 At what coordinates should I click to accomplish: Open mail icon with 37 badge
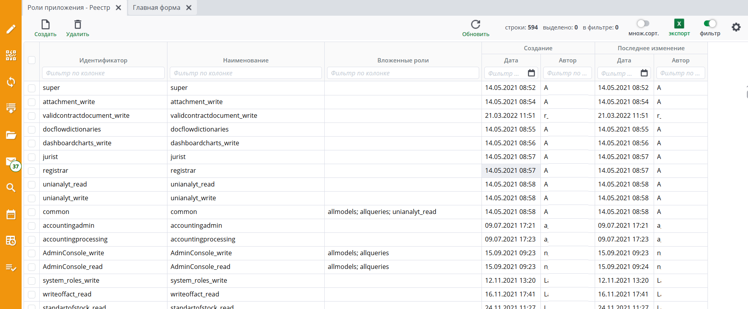coord(11,162)
